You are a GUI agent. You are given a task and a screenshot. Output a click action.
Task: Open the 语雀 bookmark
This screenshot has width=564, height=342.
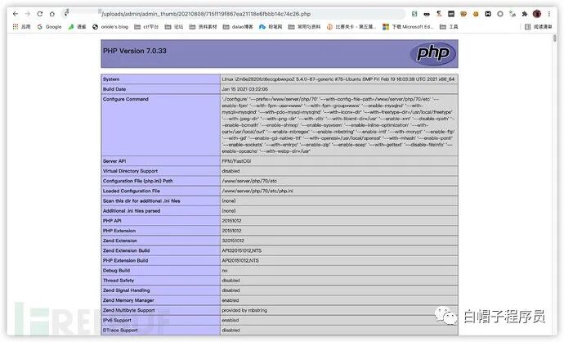[x=77, y=27]
